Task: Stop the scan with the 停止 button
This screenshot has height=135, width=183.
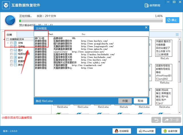Action: point(172,20)
